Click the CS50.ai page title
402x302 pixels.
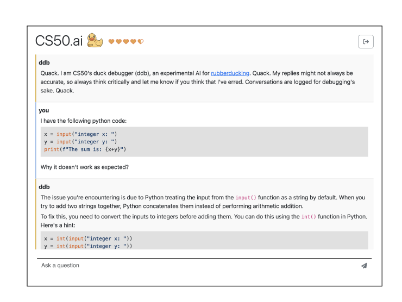pos(59,41)
